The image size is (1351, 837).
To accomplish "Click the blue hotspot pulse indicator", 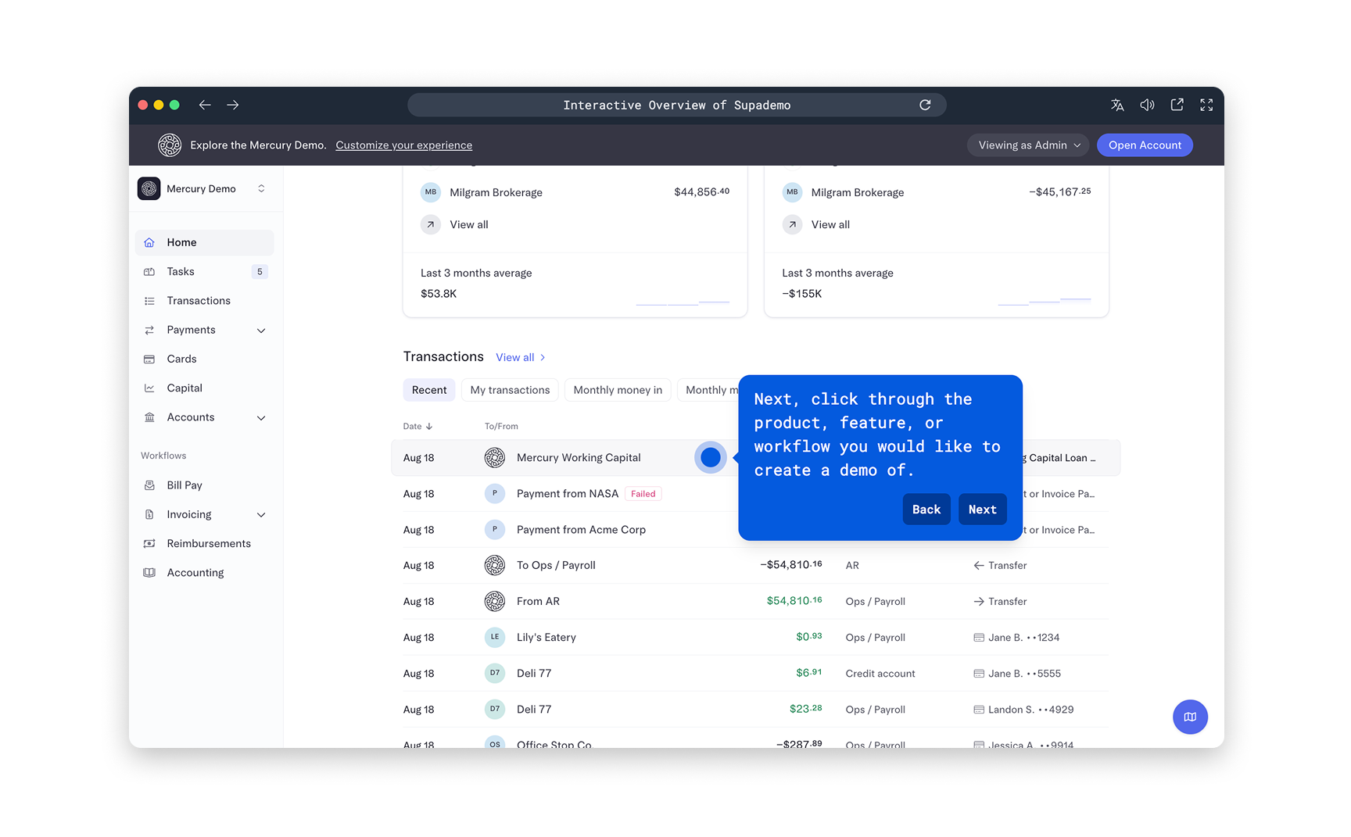I will click(710, 457).
